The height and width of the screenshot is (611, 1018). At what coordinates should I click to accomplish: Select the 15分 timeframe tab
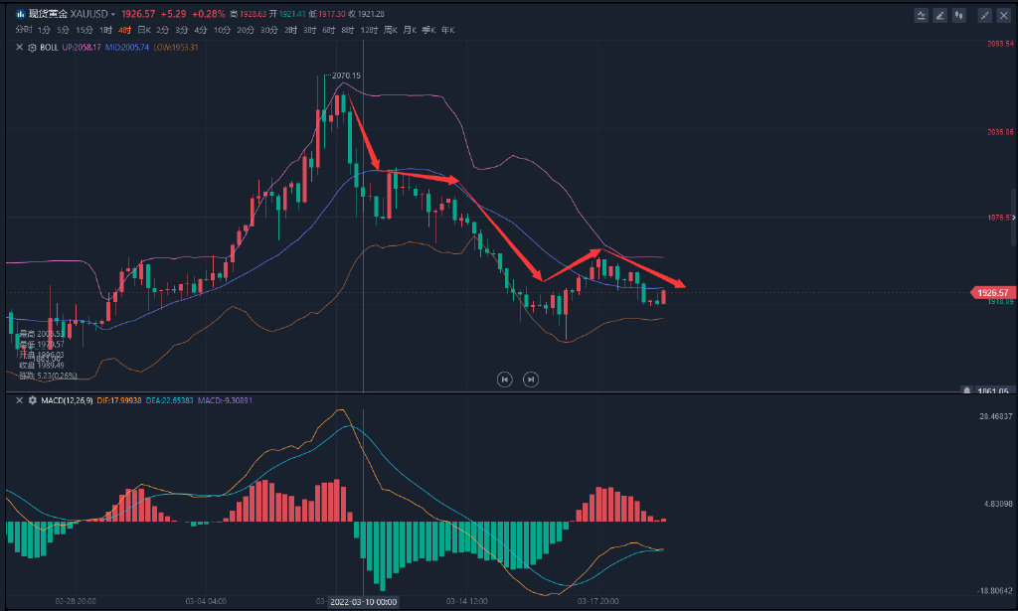pyautogui.click(x=85, y=31)
